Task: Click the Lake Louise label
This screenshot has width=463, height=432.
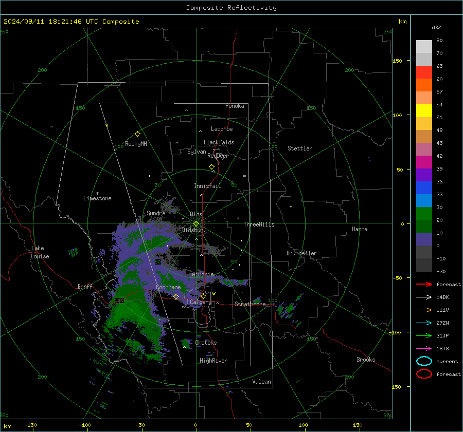Action: pos(40,252)
